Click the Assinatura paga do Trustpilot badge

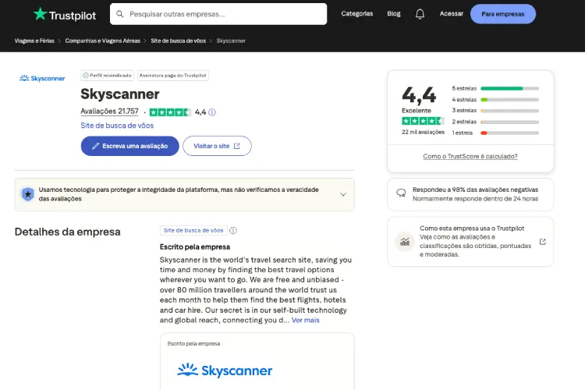[x=172, y=76]
